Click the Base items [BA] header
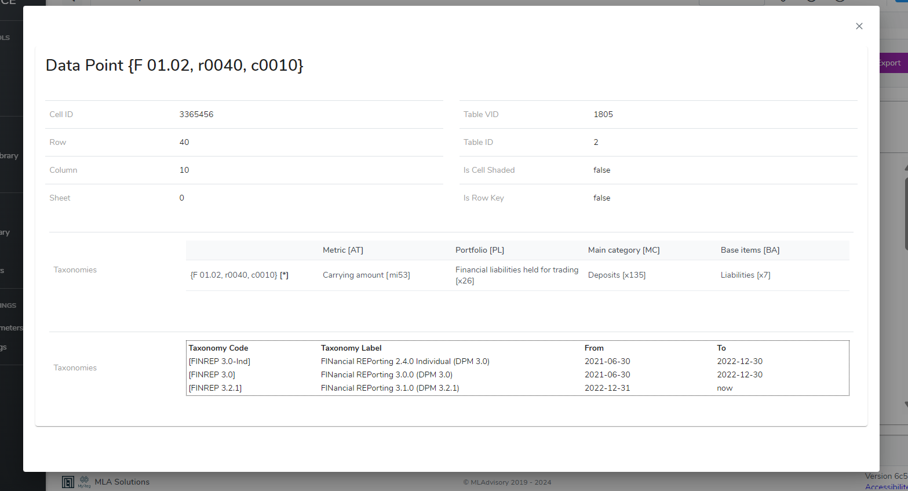The height and width of the screenshot is (491, 908). point(750,250)
